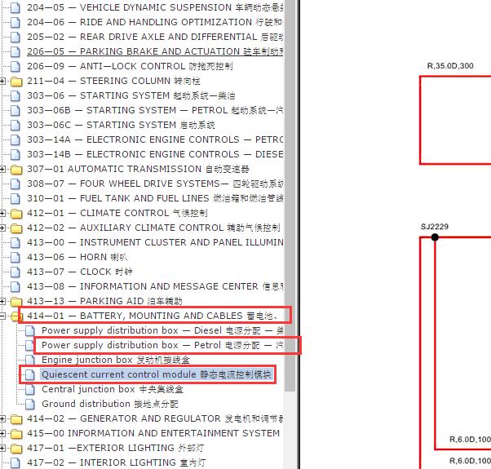
Task: Expand the 412-02 Auxiliary Climate Control folder
Action: [x=2, y=228]
